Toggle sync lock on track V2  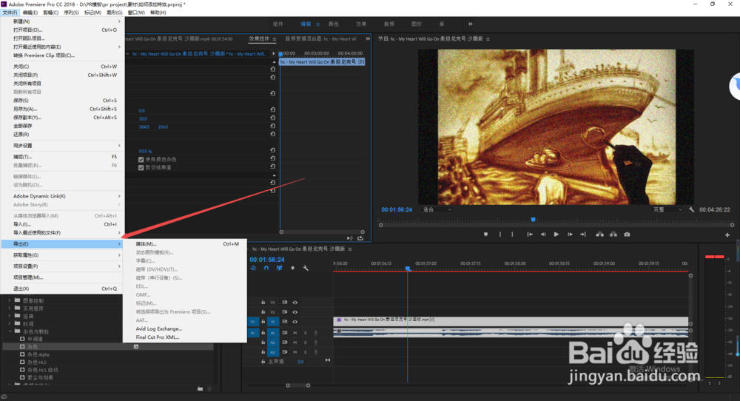(285, 311)
